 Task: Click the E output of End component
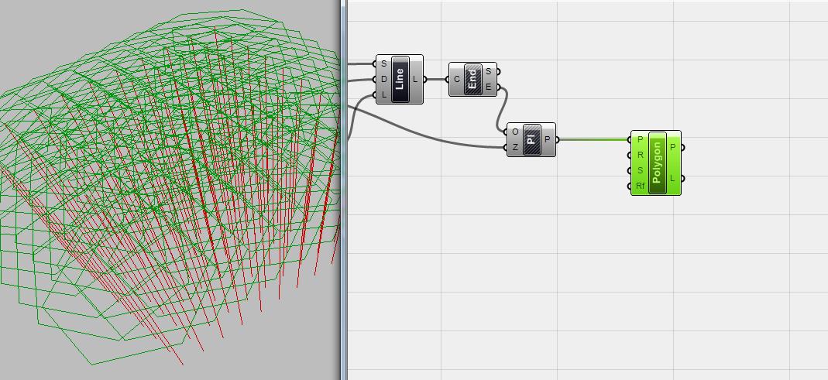click(489, 87)
